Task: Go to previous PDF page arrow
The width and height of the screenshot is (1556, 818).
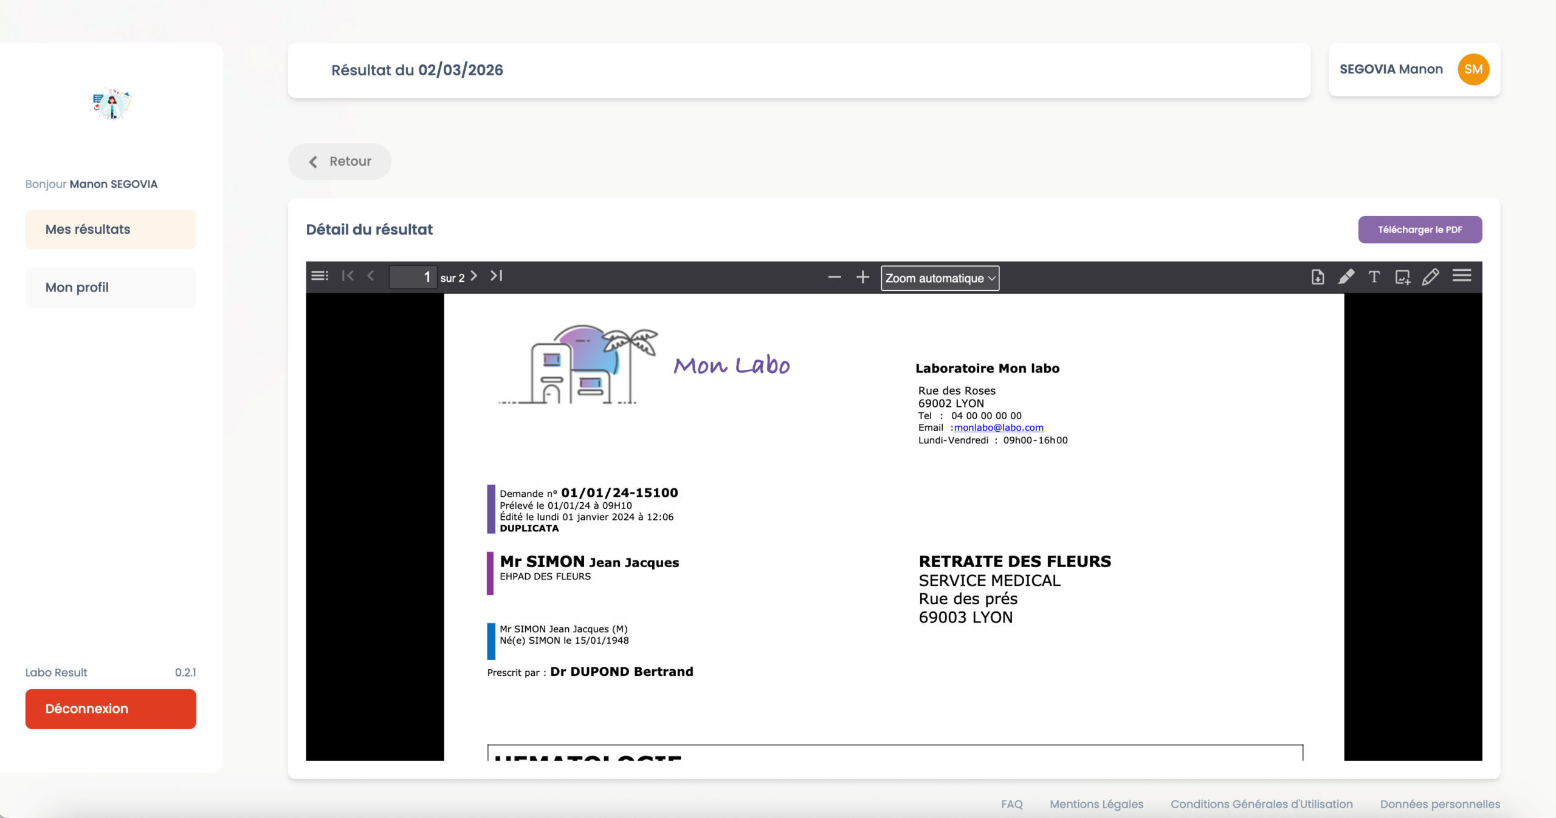Action: 371,276
